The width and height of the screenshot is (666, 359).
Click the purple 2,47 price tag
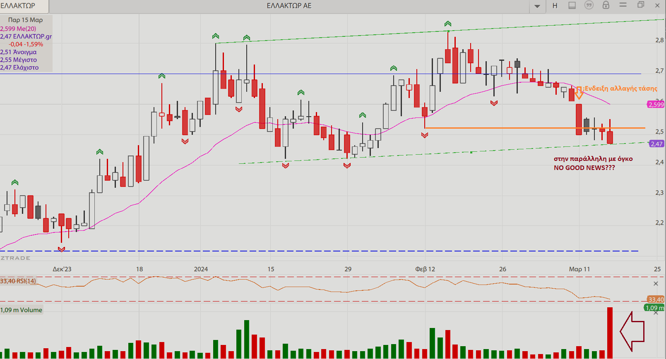tap(656, 144)
